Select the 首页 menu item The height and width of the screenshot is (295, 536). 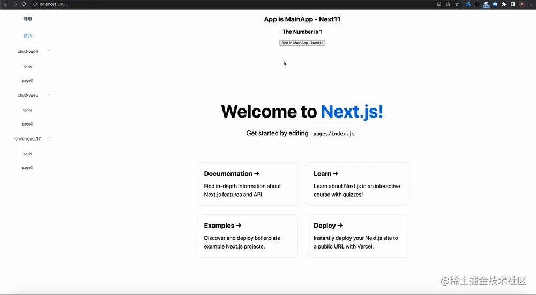point(28,36)
